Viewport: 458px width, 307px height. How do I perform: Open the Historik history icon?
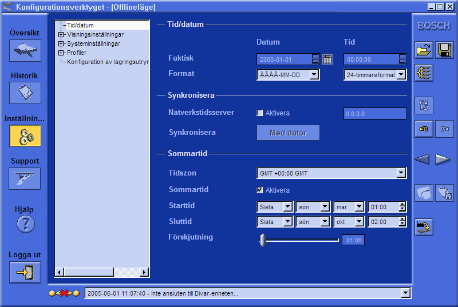pos(25,93)
